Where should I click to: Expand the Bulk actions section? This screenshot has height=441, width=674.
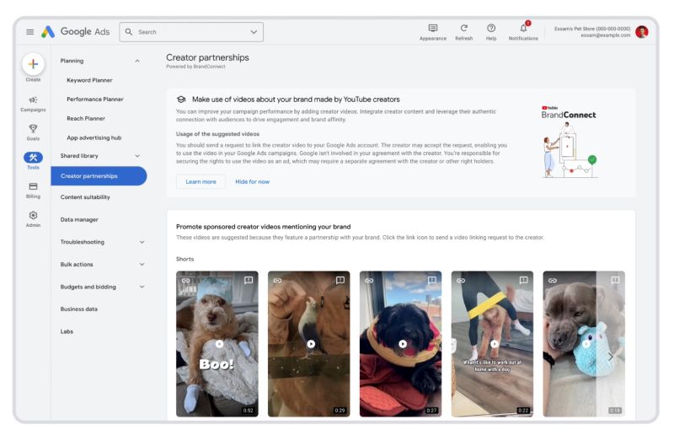142,265
